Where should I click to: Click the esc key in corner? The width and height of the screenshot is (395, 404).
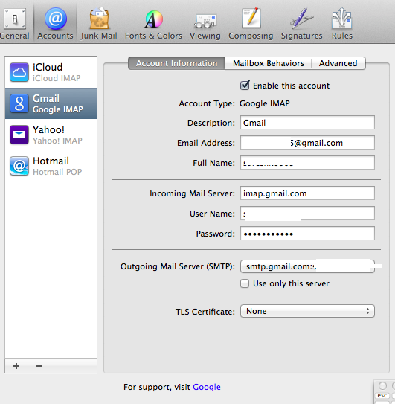(382, 395)
